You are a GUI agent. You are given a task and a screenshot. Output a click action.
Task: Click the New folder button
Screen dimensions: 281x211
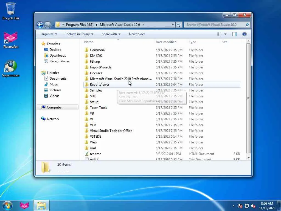click(x=137, y=34)
